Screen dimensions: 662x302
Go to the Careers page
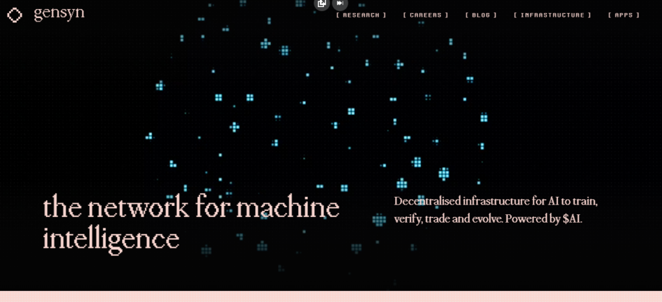tap(425, 15)
